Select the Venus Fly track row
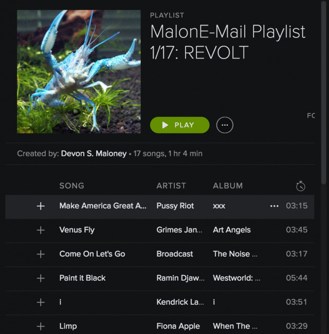The width and height of the screenshot is (329, 334). pos(160,230)
